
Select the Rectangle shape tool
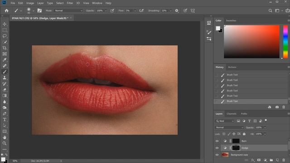click(5, 131)
